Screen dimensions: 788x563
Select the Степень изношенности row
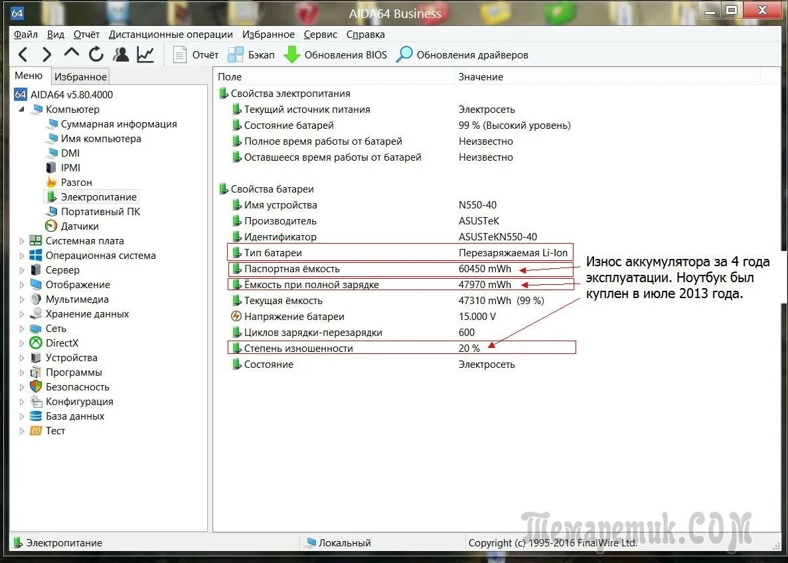(402, 348)
